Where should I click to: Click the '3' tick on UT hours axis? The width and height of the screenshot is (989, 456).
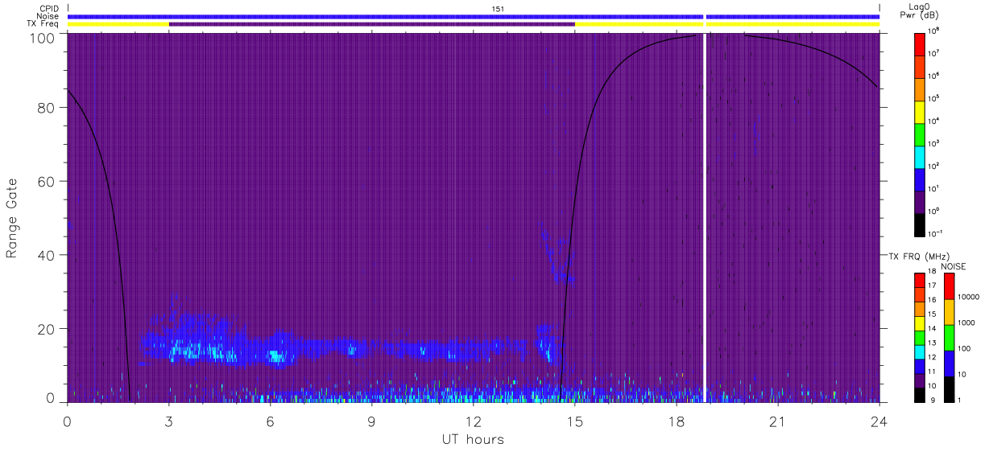(169, 421)
